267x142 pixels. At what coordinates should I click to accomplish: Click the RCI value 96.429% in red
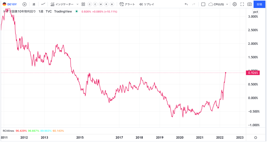tap(21, 131)
